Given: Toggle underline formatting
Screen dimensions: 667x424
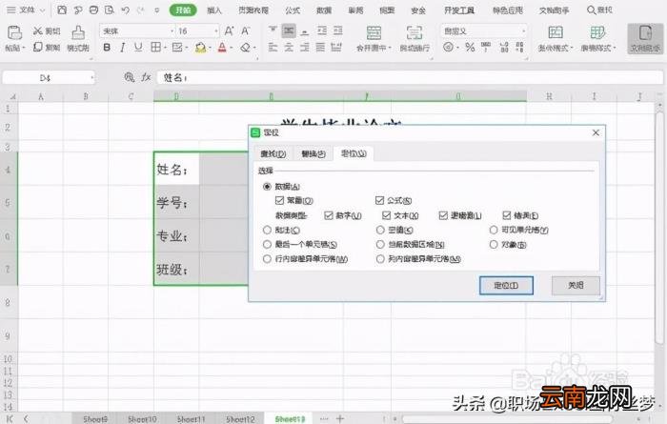Looking at the screenshot, I should click(138, 48).
